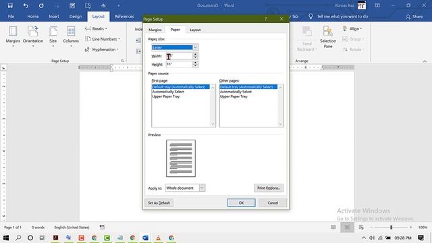Open the Align dropdown in Arrange group
Screen dimensions: 432x243
(x=352, y=28)
